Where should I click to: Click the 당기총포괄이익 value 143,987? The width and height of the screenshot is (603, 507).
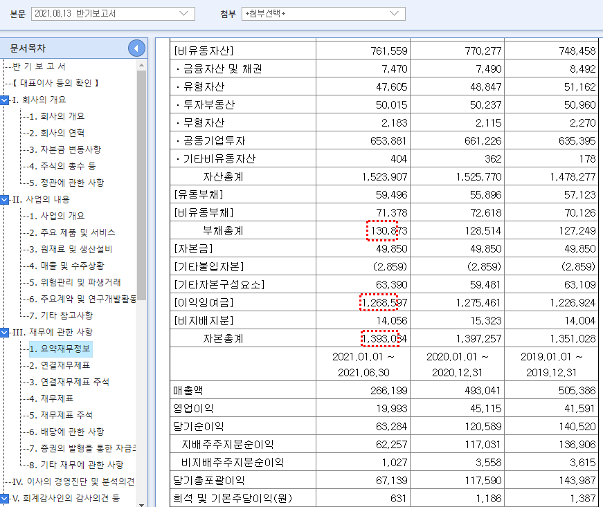[x=577, y=481]
